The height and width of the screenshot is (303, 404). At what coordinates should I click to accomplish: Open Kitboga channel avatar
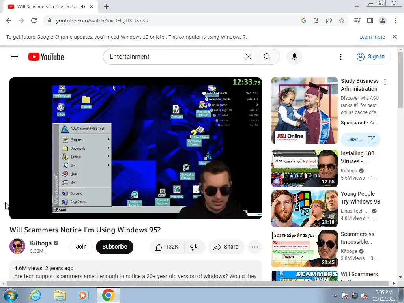[17, 246]
